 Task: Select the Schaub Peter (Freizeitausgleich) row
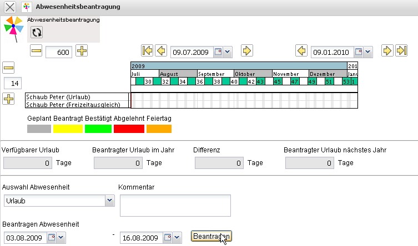tap(77, 105)
